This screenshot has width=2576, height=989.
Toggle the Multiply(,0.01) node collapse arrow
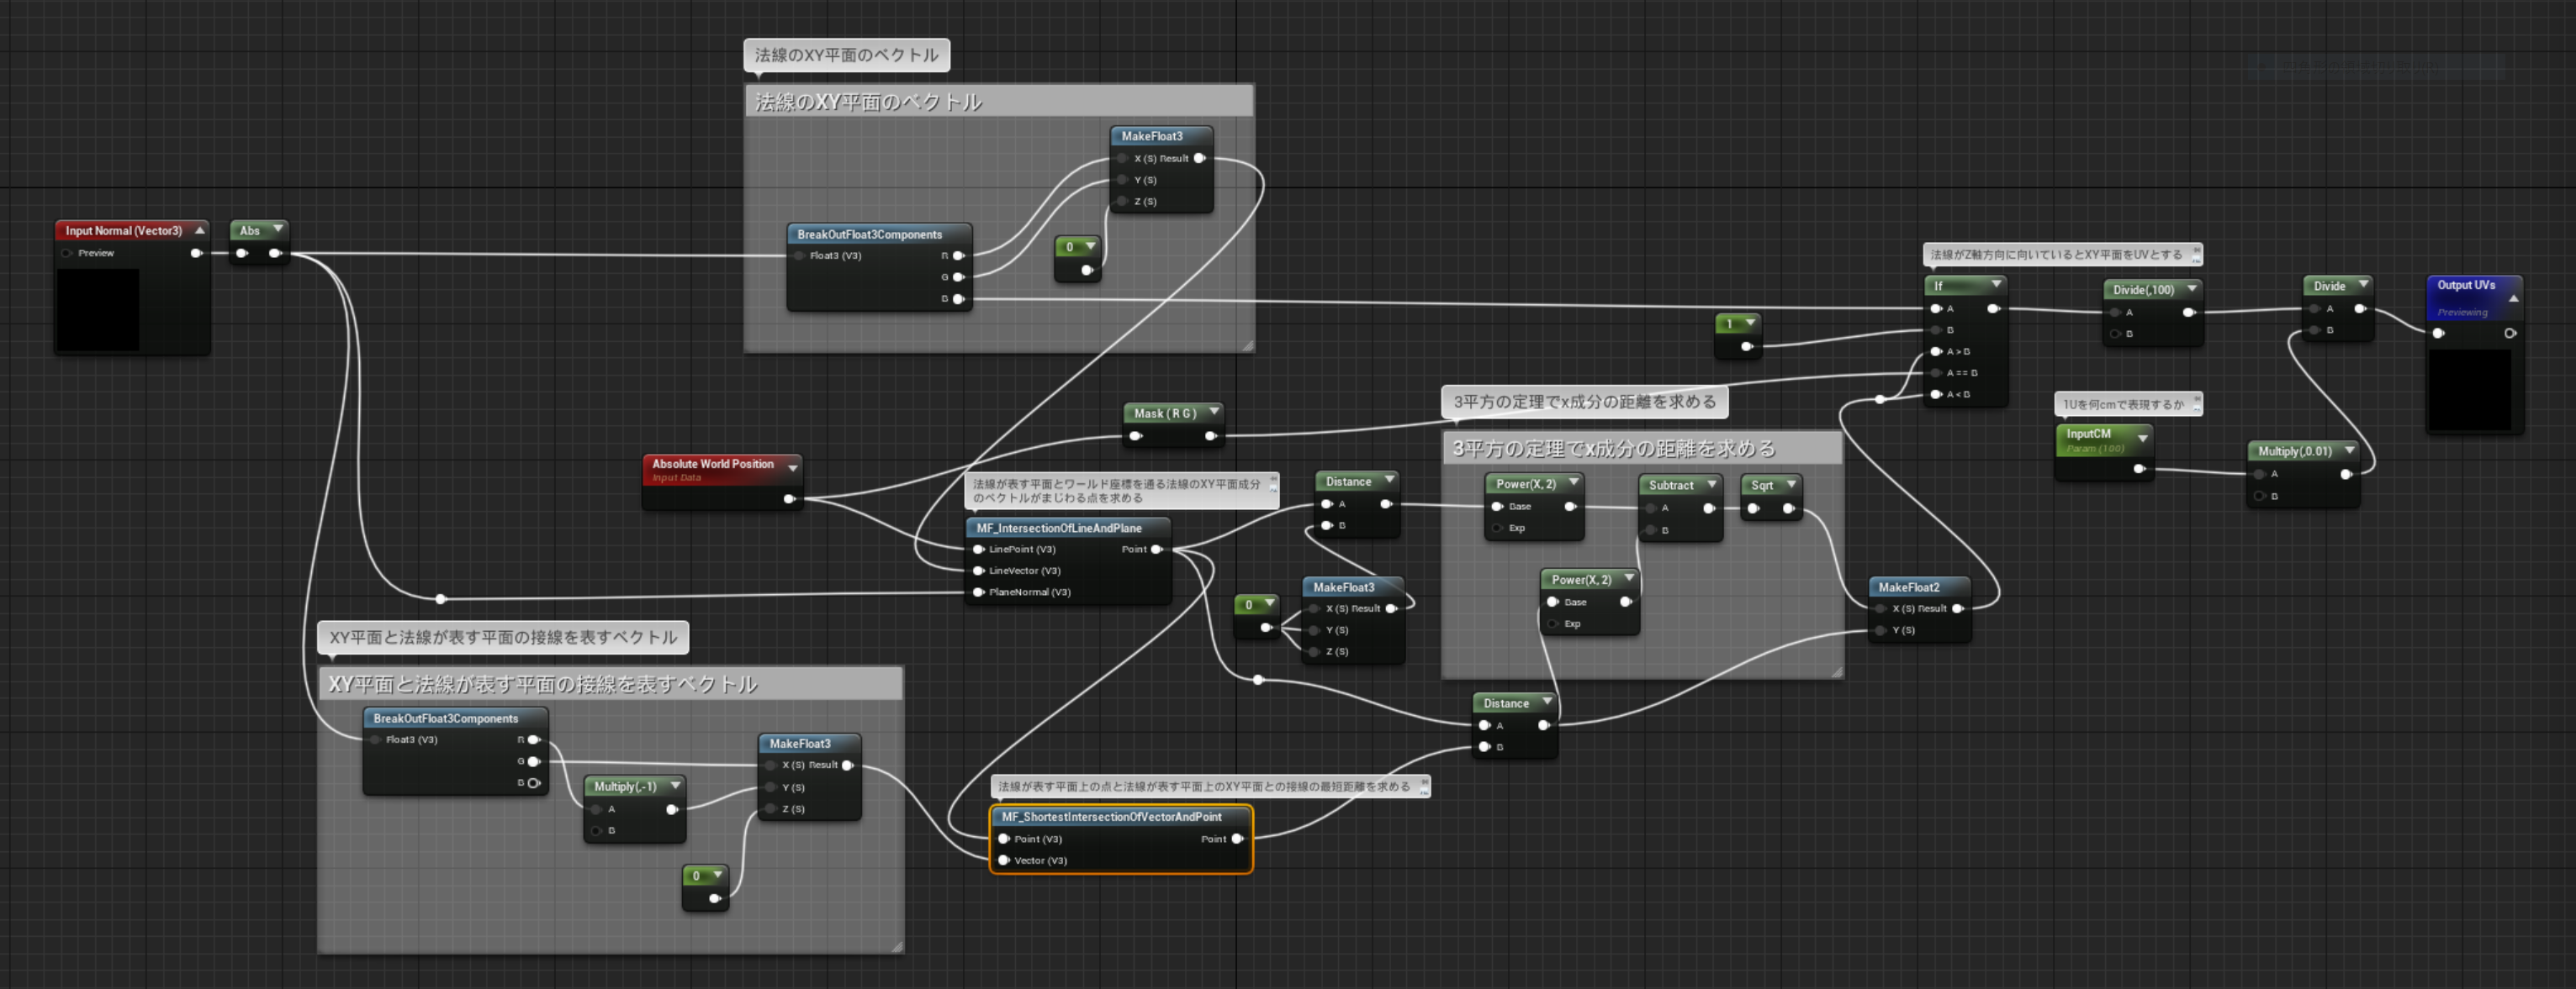(x=2349, y=450)
